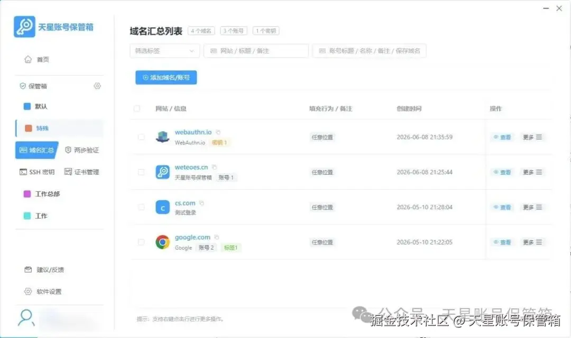The height and width of the screenshot is (338, 571).
Task: Click the orange 特殊 color swatch
Action: click(x=28, y=128)
